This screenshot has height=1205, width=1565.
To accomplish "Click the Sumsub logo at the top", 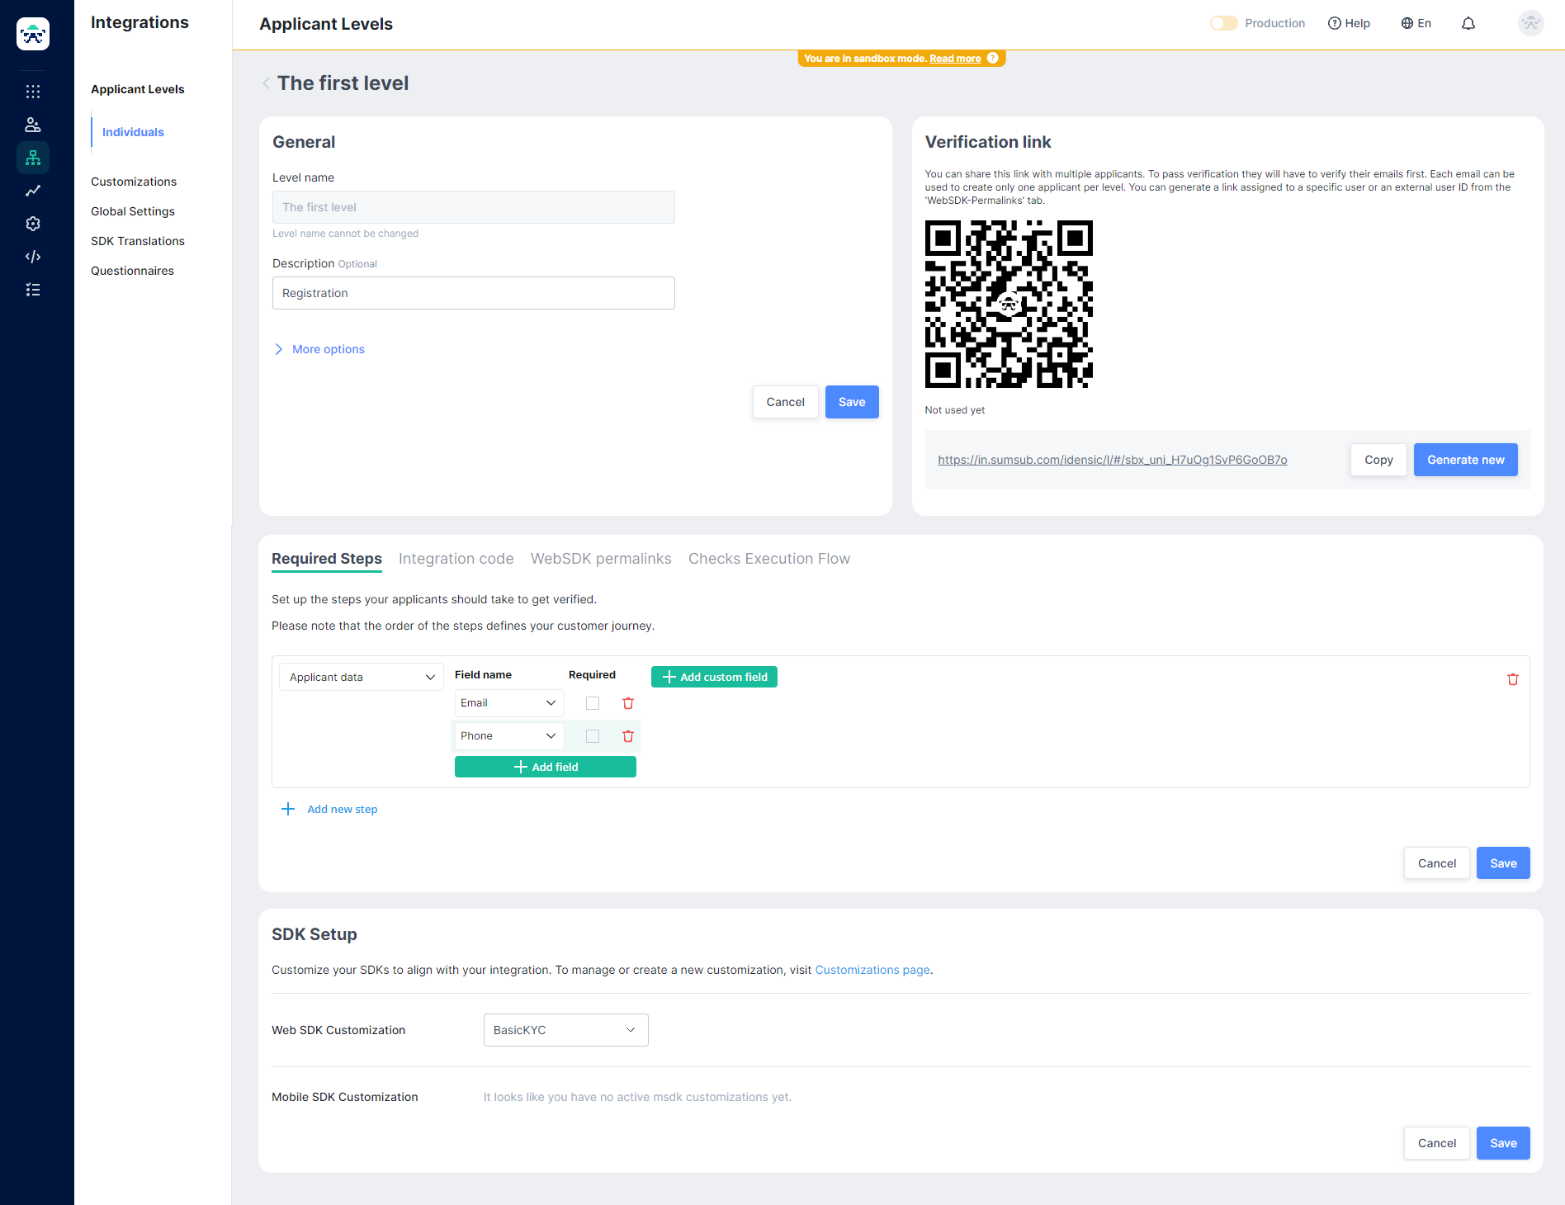I will point(32,33).
